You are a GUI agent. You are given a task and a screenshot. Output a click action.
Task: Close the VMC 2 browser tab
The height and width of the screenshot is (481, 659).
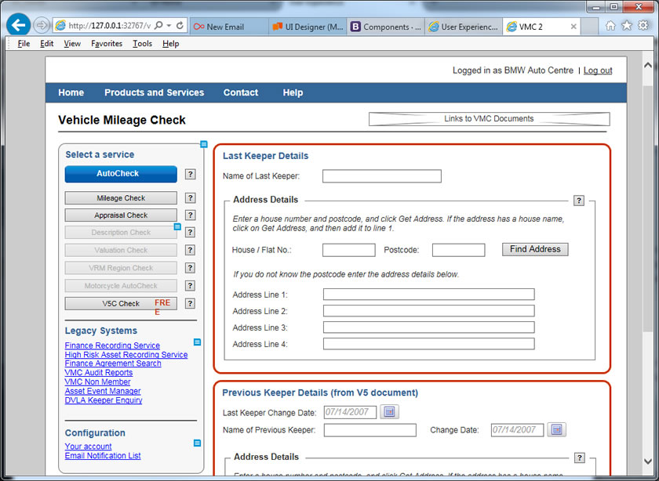click(x=573, y=27)
